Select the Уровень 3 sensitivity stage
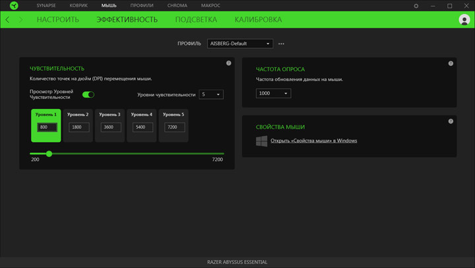Screen dimensions: 475x268 tap(110, 125)
